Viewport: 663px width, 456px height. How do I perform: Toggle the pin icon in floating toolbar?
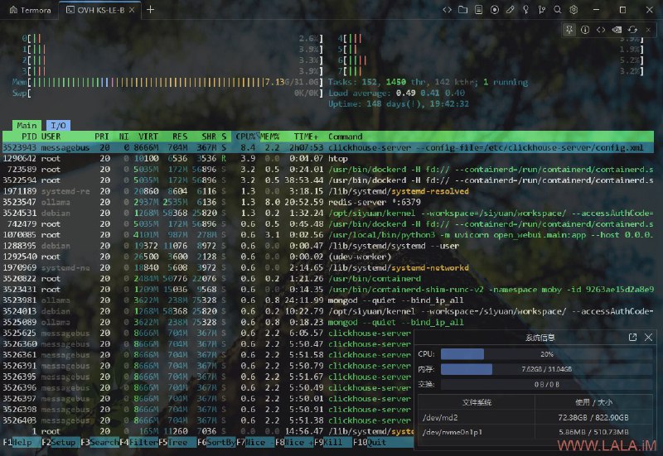570,30
